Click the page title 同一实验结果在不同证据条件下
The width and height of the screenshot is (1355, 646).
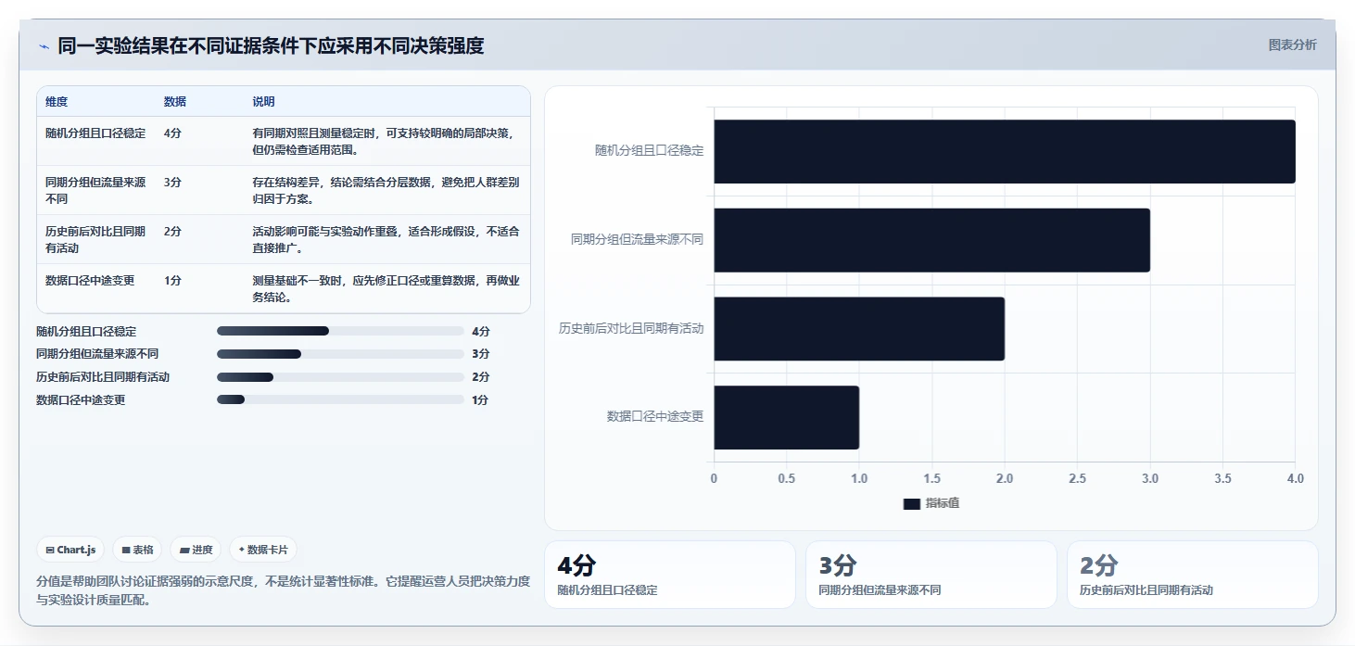pyautogui.click(x=271, y=45)
